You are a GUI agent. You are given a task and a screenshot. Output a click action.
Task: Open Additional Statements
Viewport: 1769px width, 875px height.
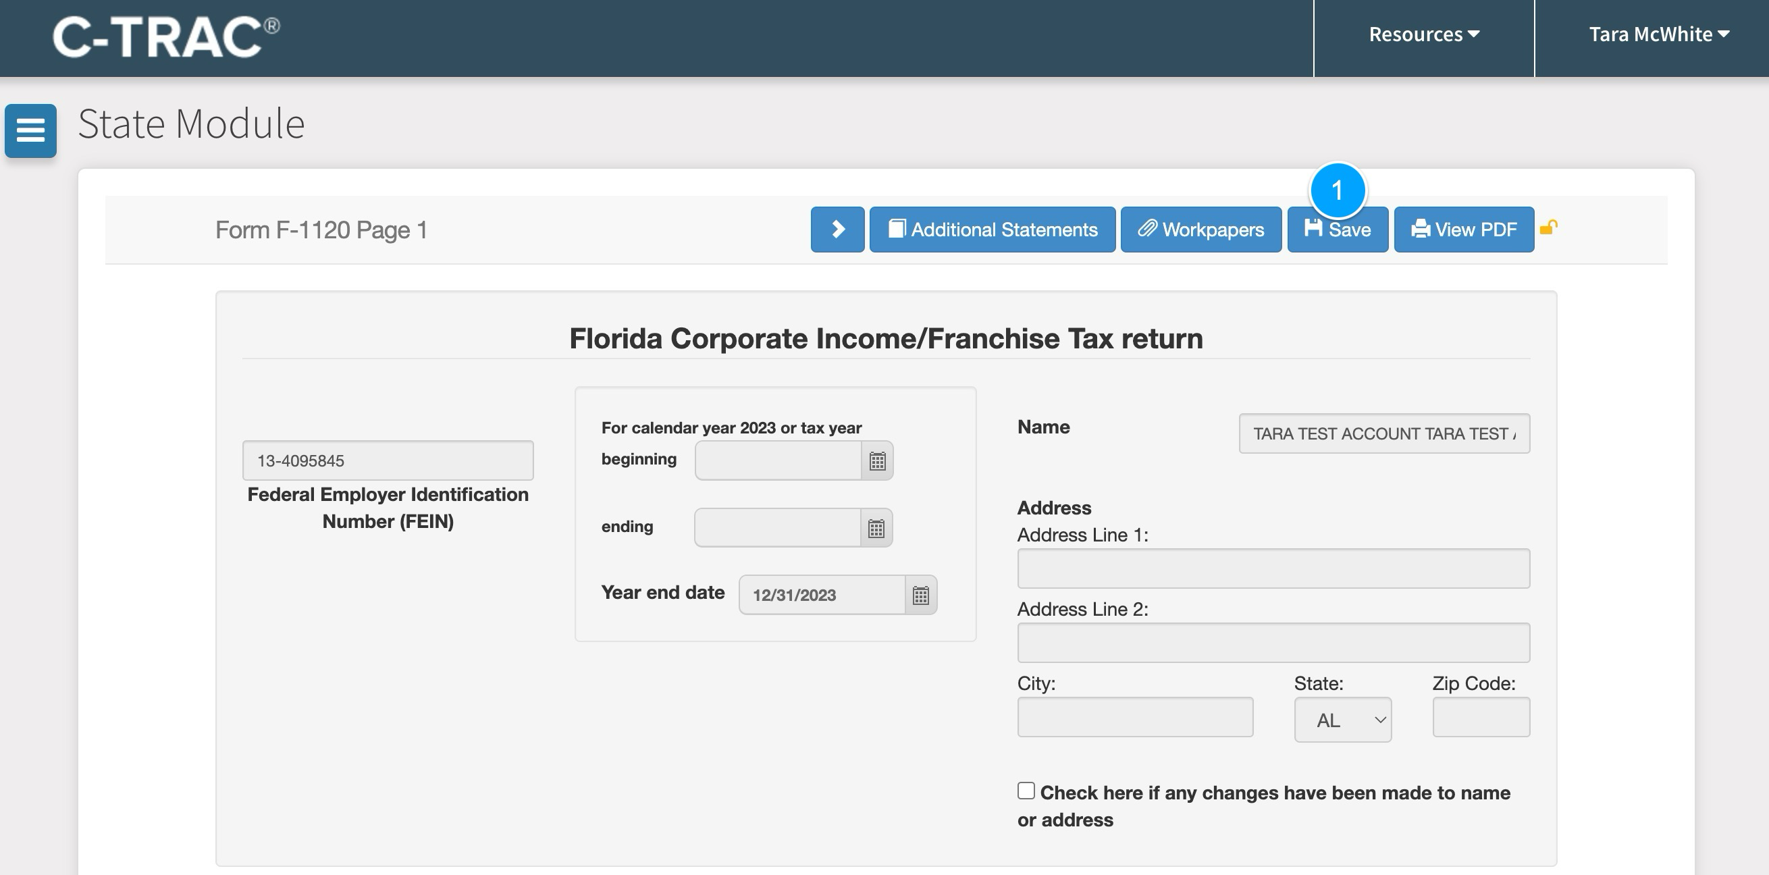click(x=993, y=230)
